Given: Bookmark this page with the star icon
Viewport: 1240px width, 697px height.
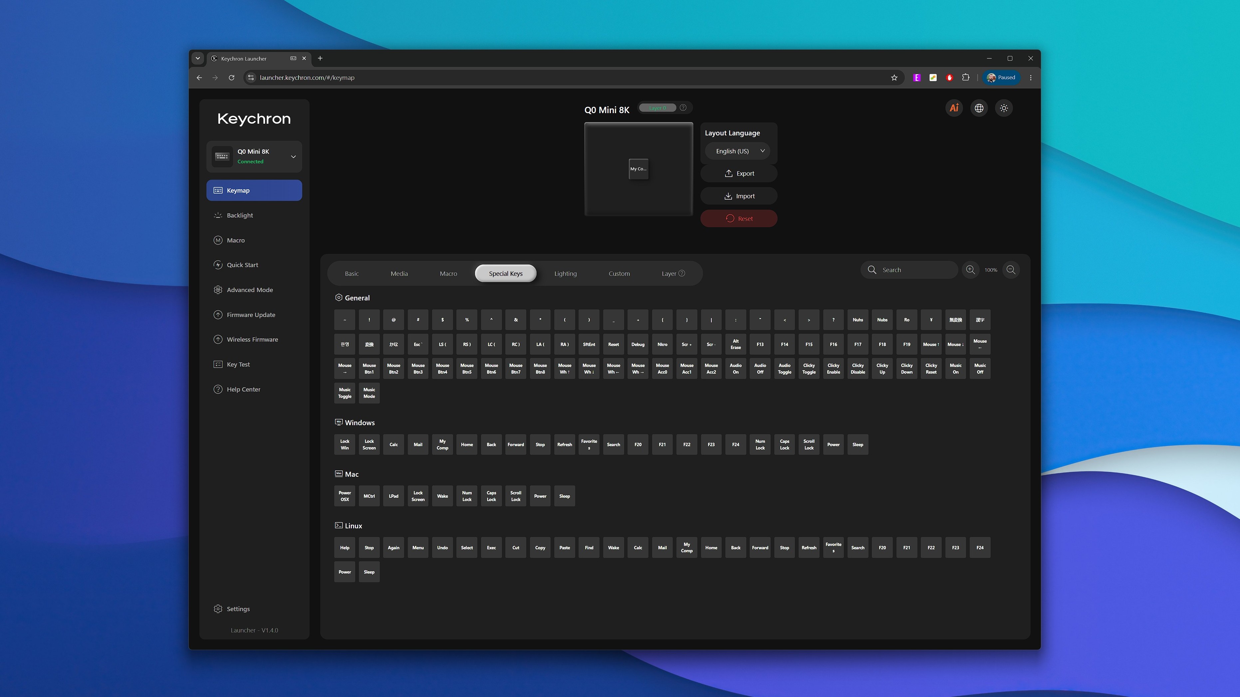Looking at the screenshot, I should coord(894,78).
